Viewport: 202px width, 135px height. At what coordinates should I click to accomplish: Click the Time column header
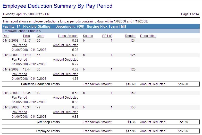click(26, 36)
